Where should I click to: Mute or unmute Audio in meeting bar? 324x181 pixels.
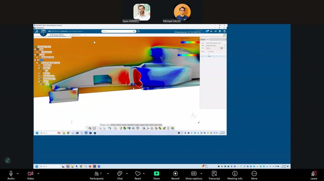tap(11, 175)
